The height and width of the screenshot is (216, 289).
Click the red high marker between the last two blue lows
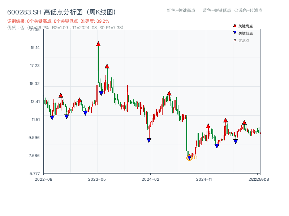(x=225, y=120)
